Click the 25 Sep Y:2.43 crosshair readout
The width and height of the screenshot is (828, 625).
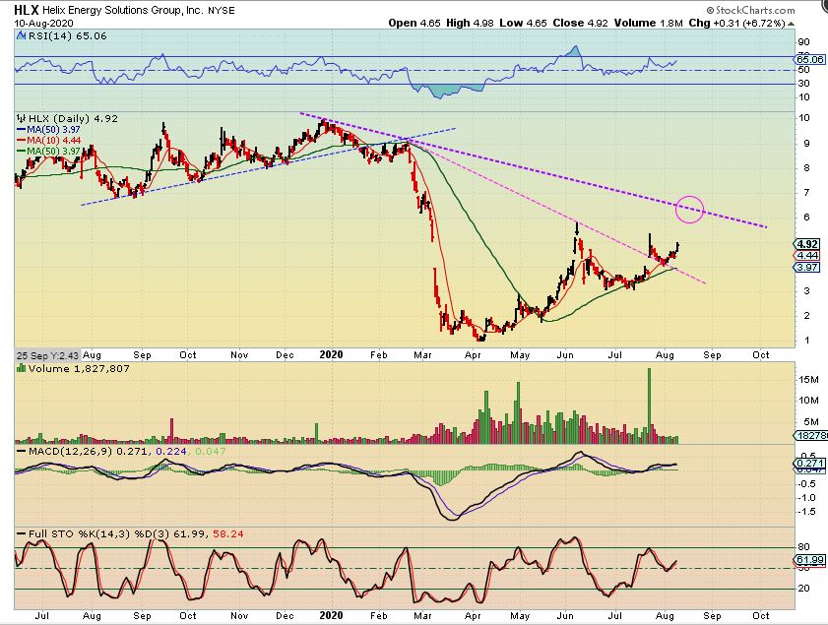(47, 355)
